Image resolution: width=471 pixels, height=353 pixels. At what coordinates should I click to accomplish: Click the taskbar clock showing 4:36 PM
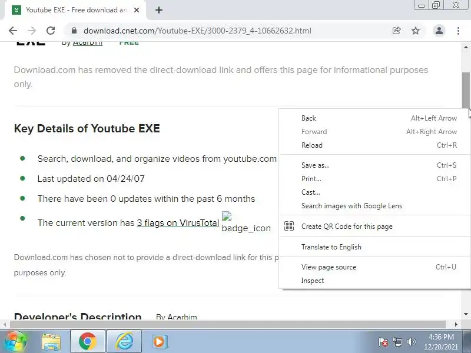pos(441,342)
